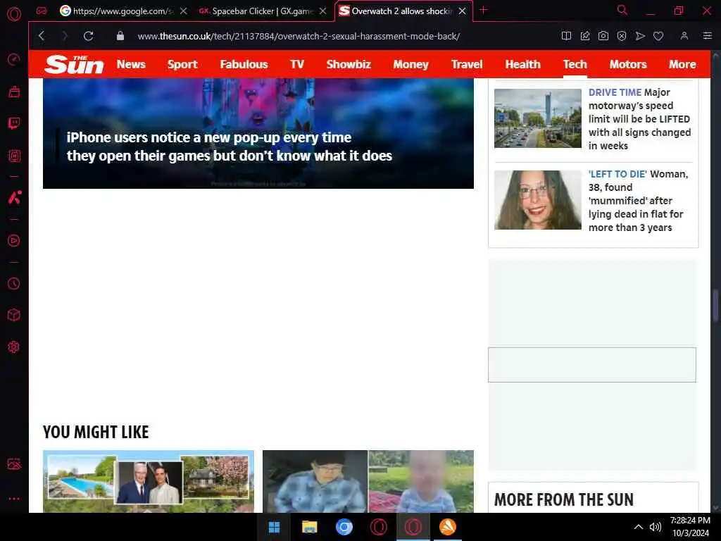Click the page vertical scrollbar thumb

click(715, 306)
